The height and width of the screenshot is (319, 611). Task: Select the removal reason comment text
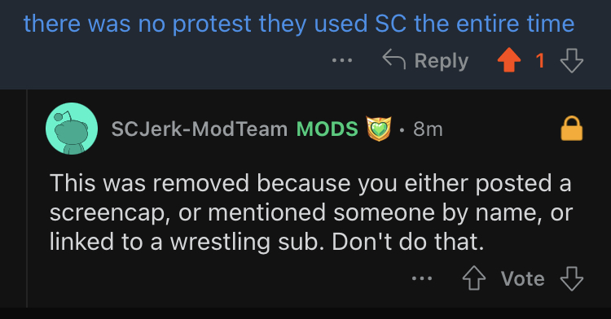click(310, 212)
